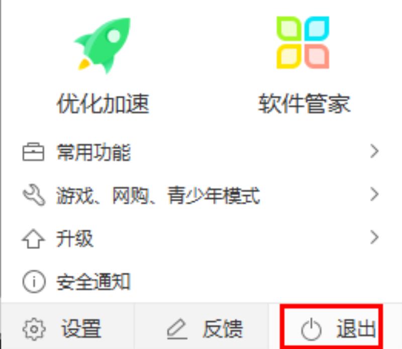
Task: Open the green rocket 优化加速 icon
Action: (x=103, y=46)
